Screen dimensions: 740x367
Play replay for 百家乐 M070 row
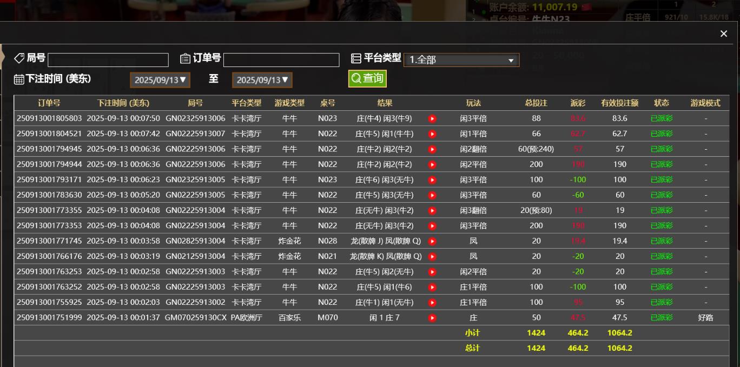(432, 318)
